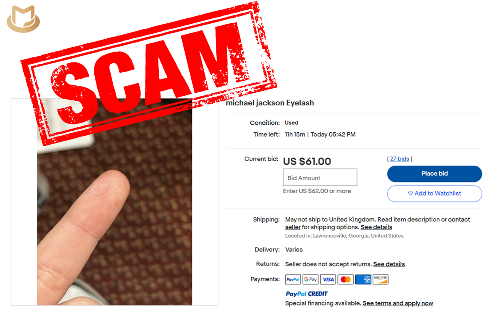Screen dimensions: 499x333
Task: Click the PayPal payment icon
Action: tap(293, 279)
